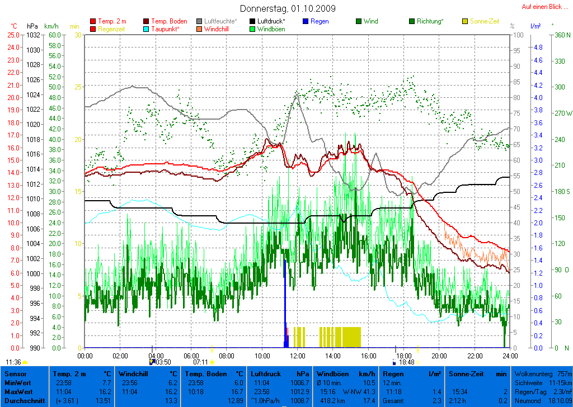This screenshot has height=407, width=573.
Task: Click the light green Windböen legend swatch
Action: pyautogui.click(x=252, y=29)
